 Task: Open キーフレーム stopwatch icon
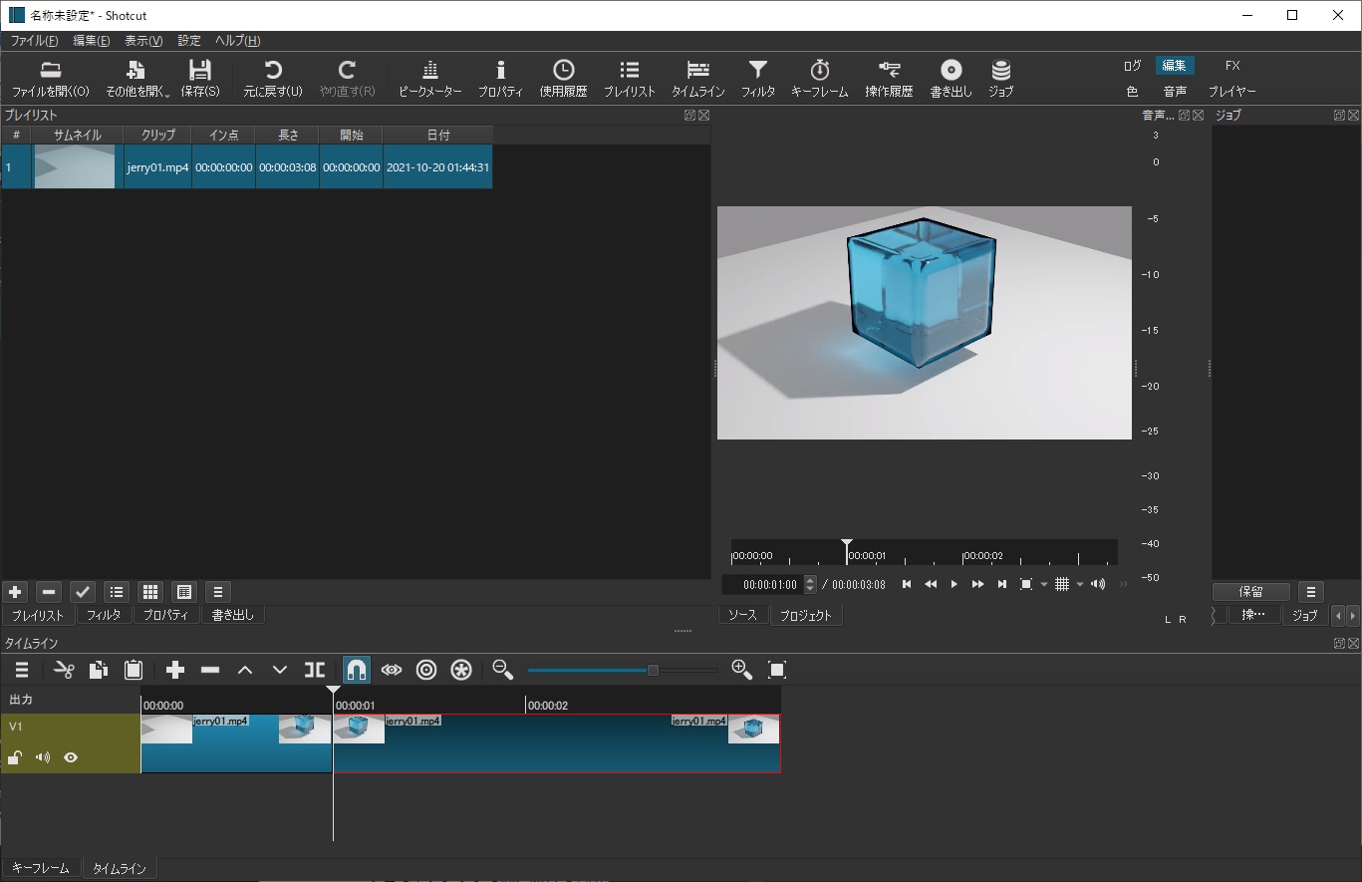pos(820,79)
